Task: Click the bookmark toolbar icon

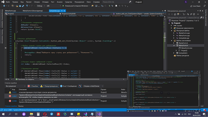Action: point(116,6)
